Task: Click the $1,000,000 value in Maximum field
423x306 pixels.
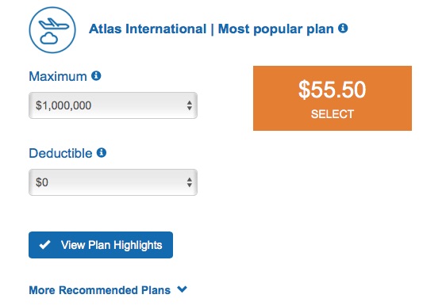Action: coord(63,105)
